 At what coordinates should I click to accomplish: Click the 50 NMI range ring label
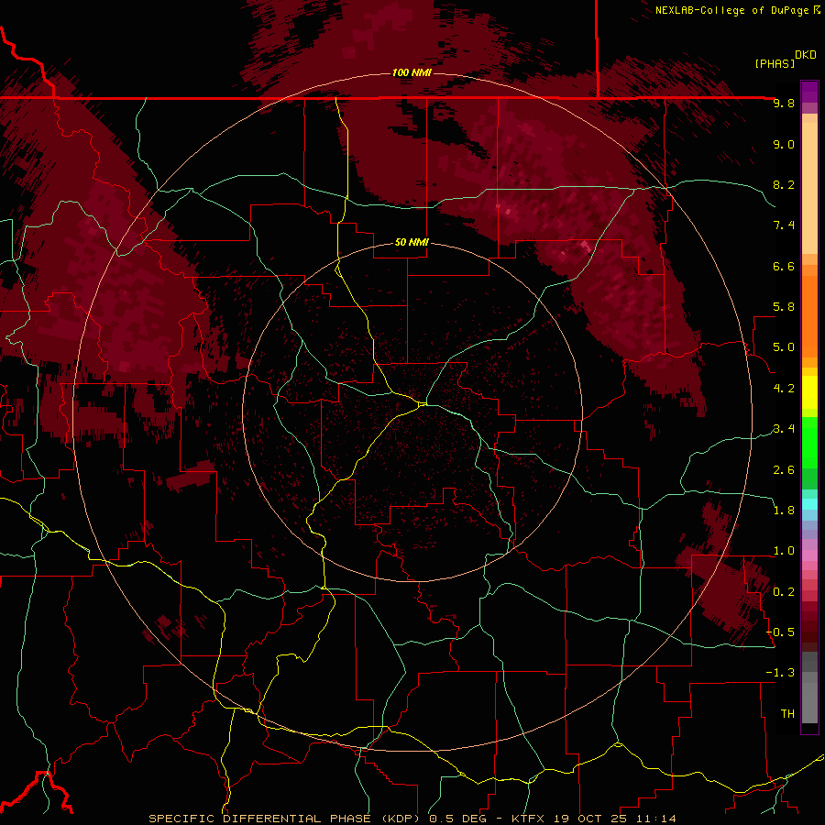[x=412, y=242]
